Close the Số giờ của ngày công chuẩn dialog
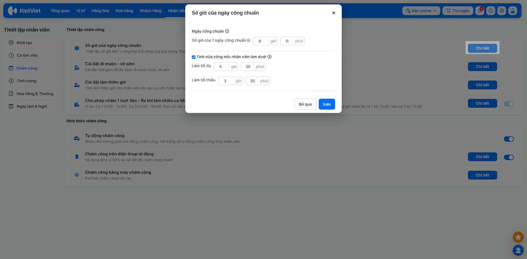527x259 pixels. 334,13
